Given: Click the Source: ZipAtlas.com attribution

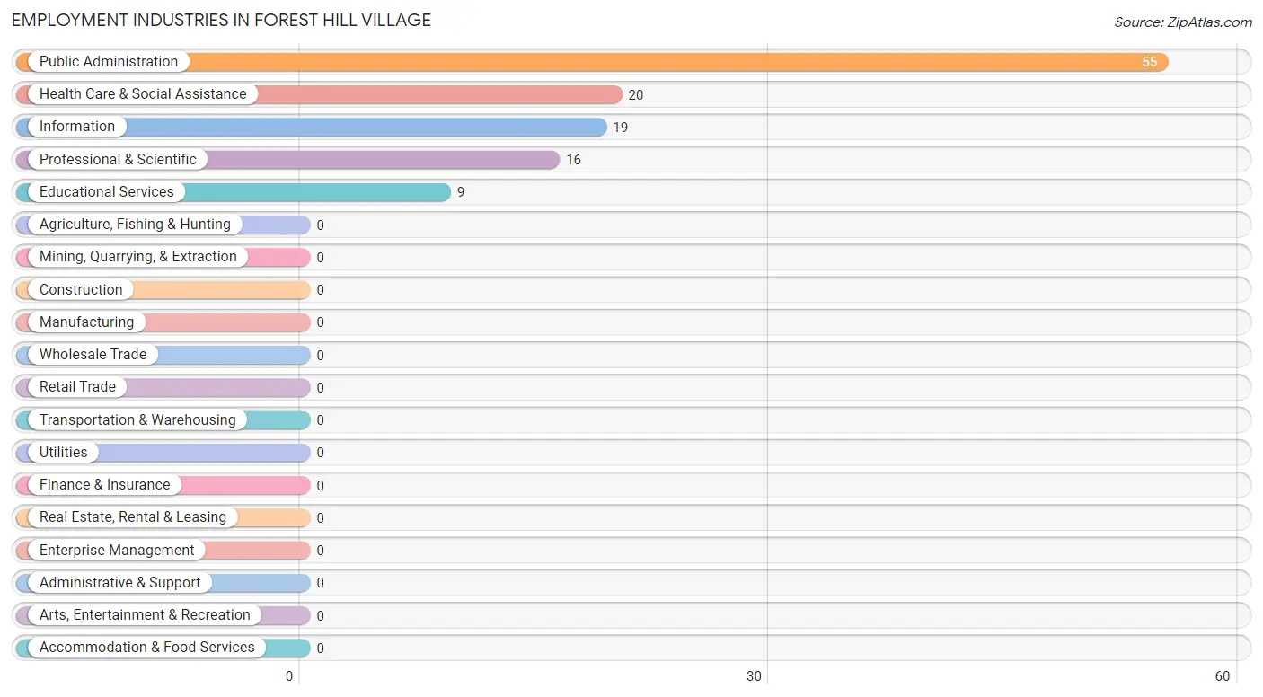Looking at the screenshot, I should tap(1183, 22).
